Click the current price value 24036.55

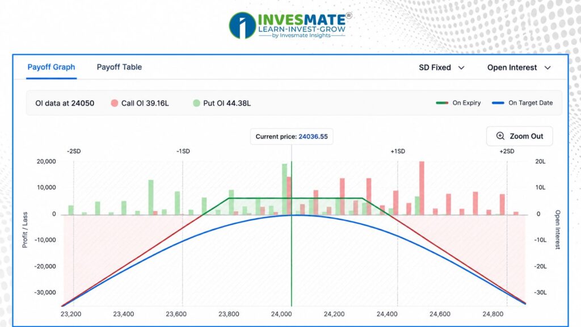[313, 136]
